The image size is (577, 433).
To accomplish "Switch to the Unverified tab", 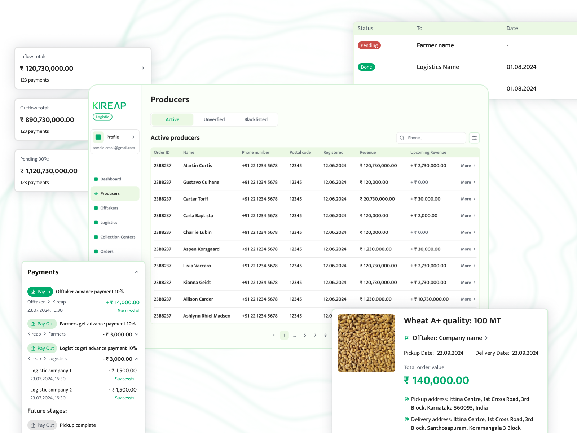I will (x=214, y=119).
